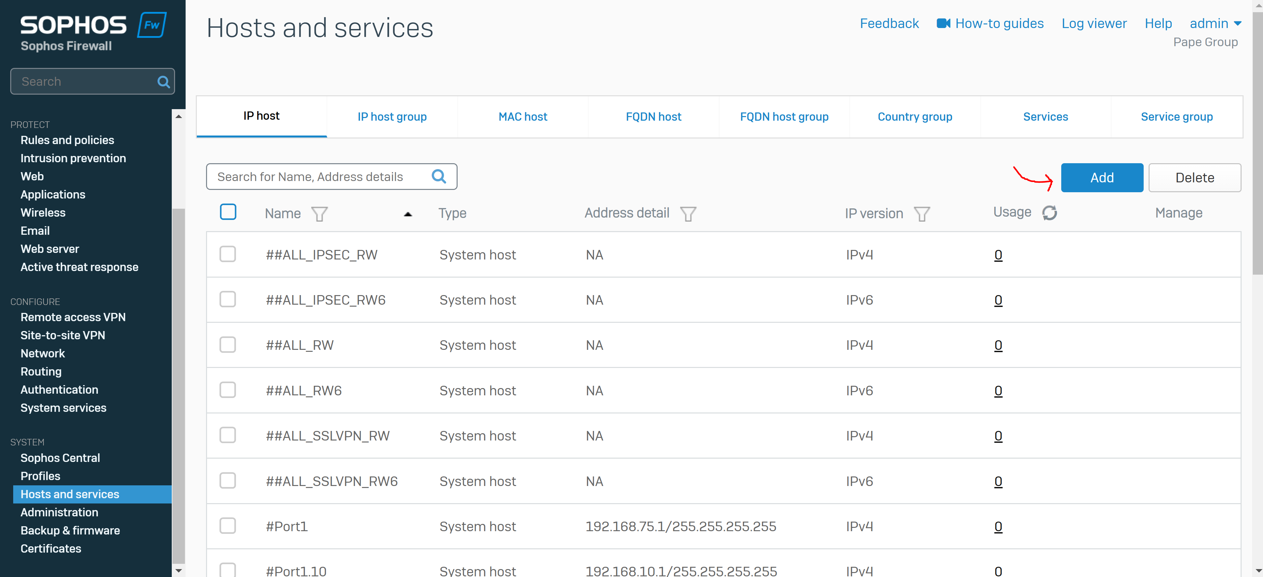This screenshot has height=577, width=1263.
Task: Switch to the Services tab
Action: (1045, 117)
